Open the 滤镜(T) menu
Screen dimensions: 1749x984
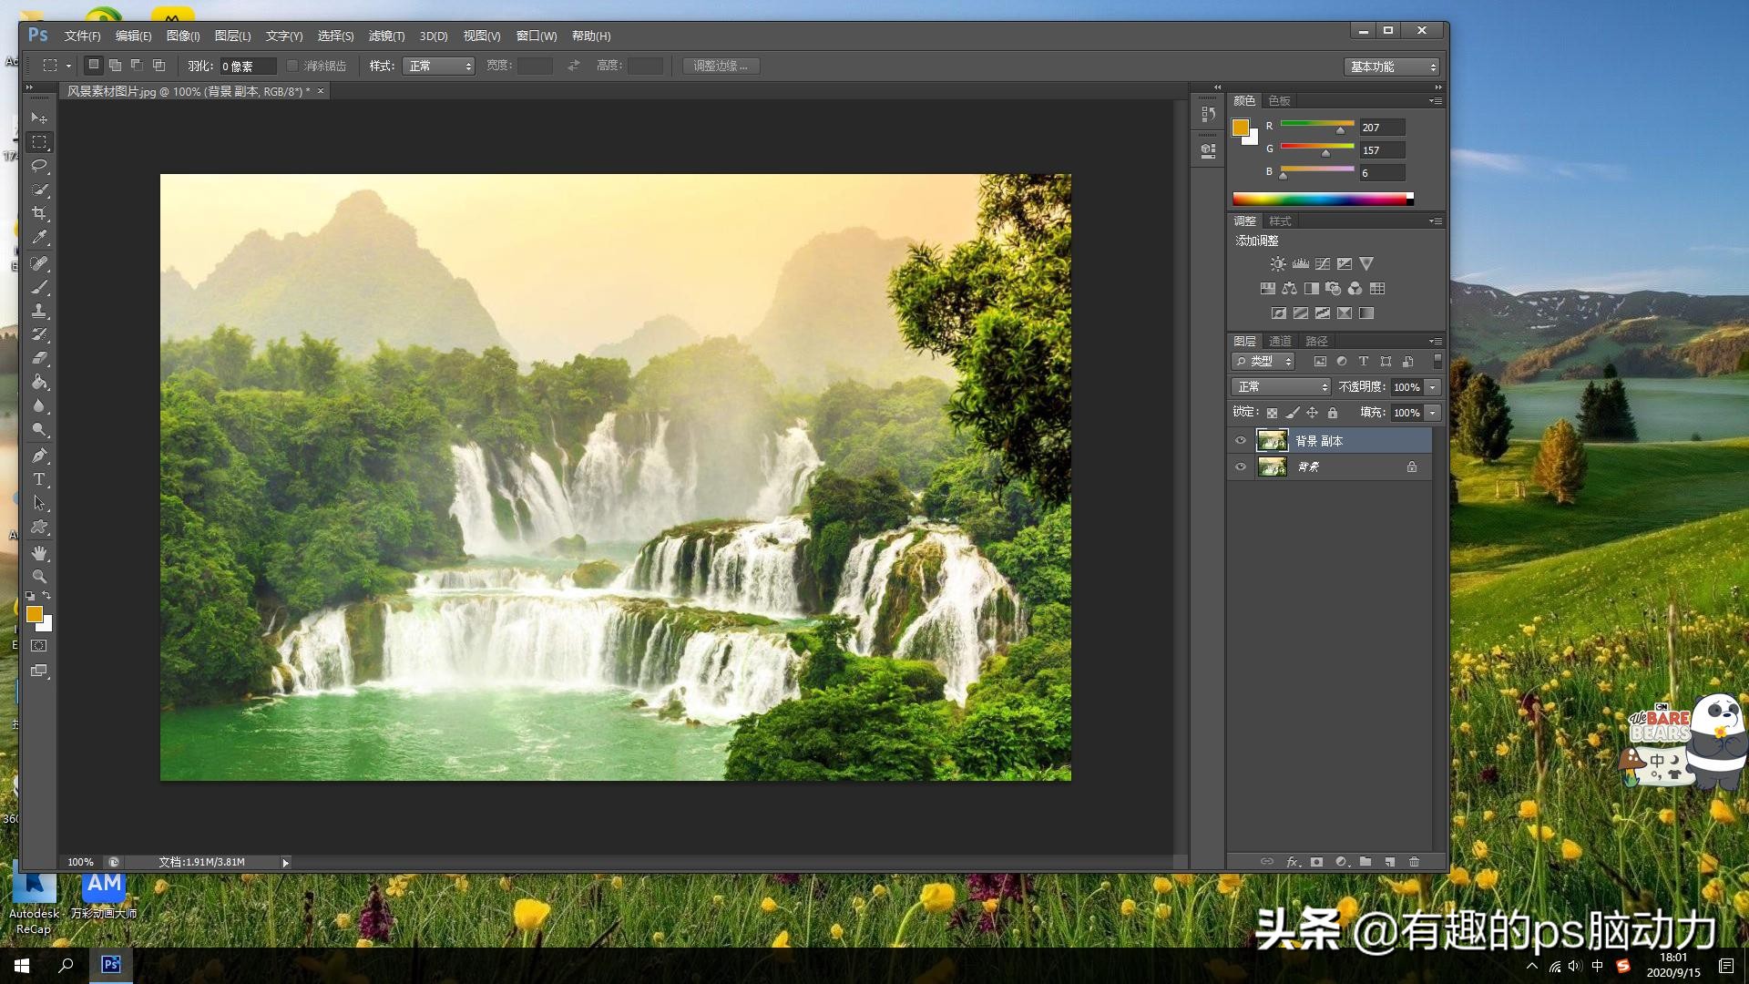[386, 36]
